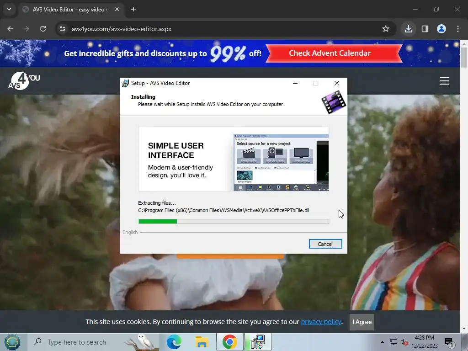Viewport: 468px width, 351px height.
Task: Click the 'Extracting files...' status text
Action: [157, 203]
